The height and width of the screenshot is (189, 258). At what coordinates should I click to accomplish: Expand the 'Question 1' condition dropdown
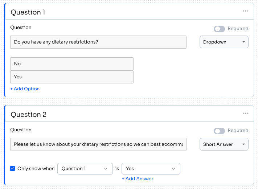pyautogui.click(x=85, y=169)
